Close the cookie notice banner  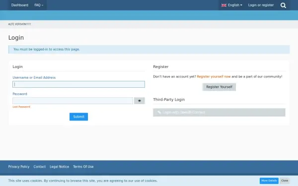(285, 181)
